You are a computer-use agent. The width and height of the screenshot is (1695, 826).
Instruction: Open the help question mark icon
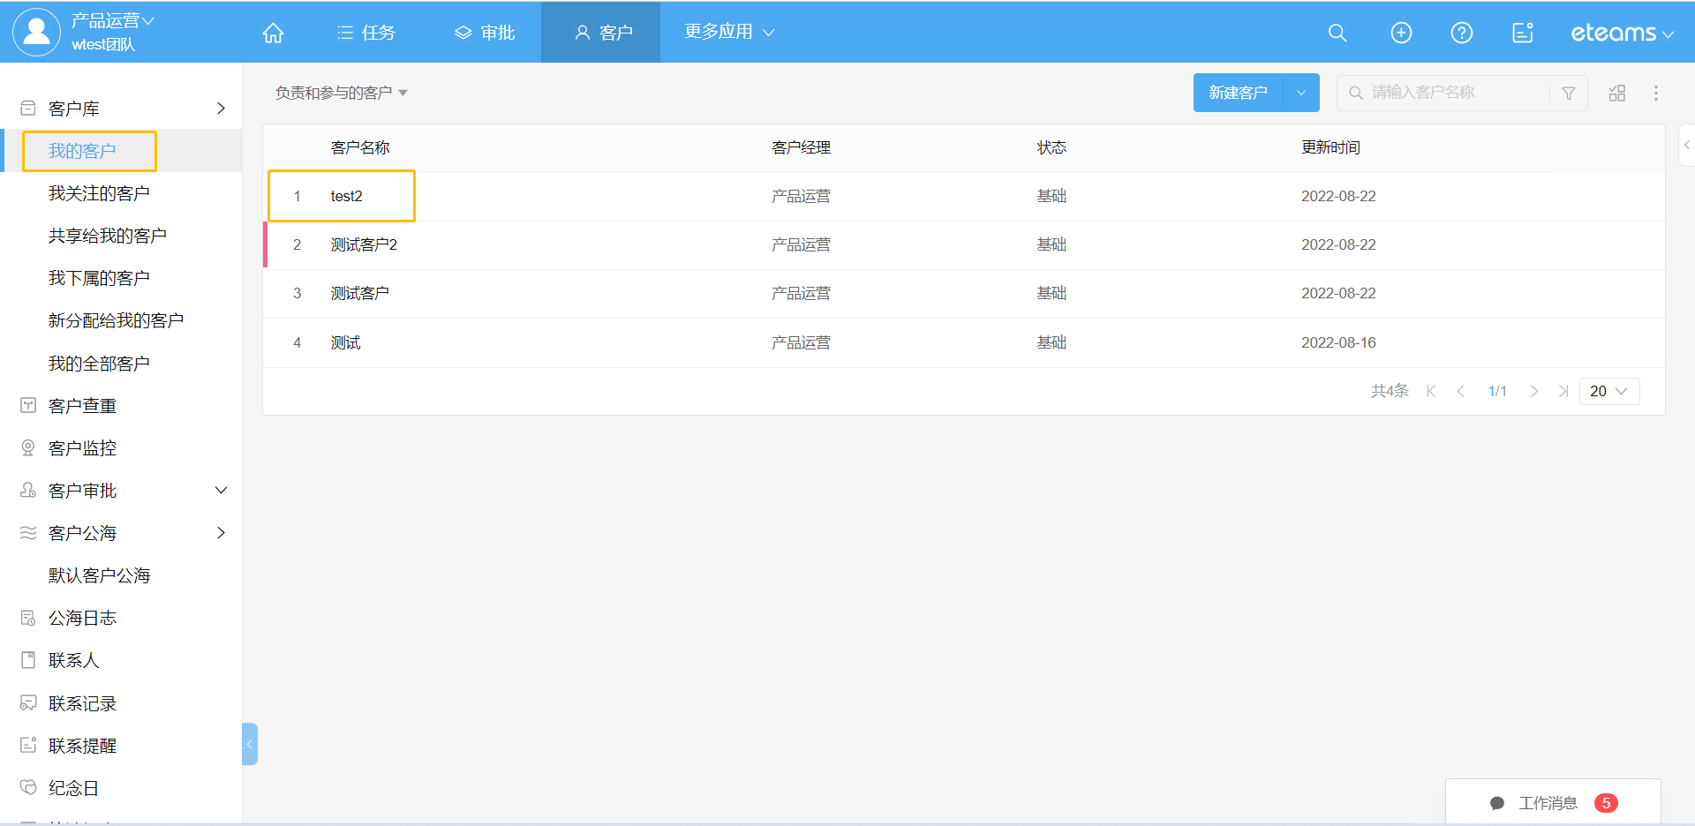pos(1462,33)
